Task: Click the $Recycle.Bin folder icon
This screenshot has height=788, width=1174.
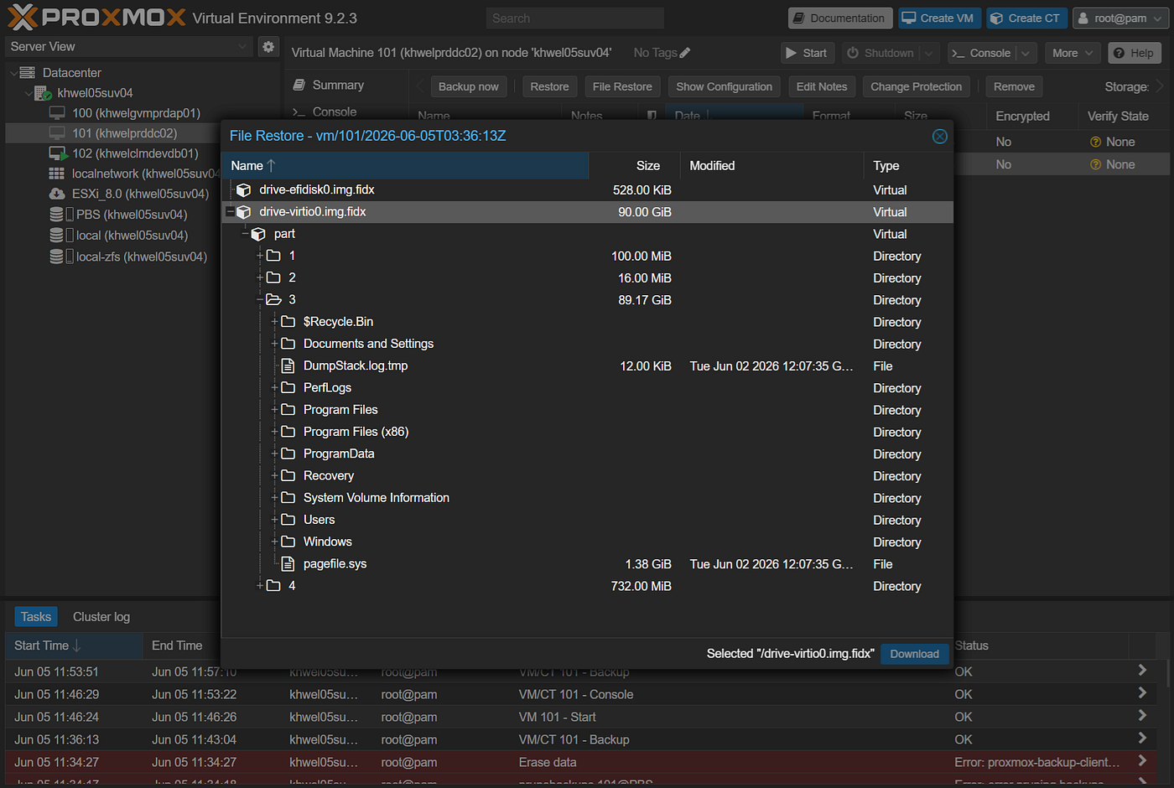Action: point(288,322)
